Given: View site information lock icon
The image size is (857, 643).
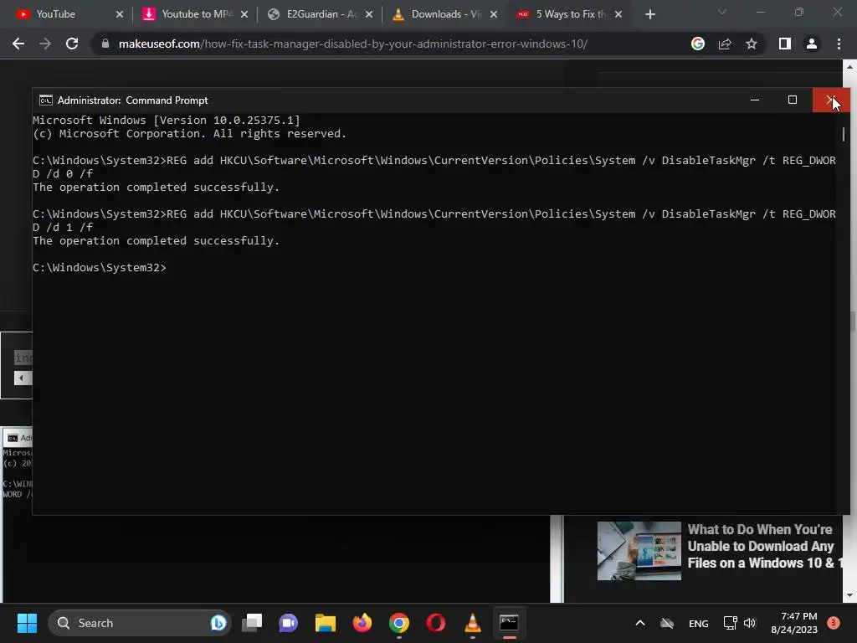Looking at the screenshot, I should (x=105, y=44).
